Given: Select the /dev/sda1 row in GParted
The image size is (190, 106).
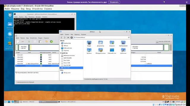Looking at the screenshot, I should [x=37, y=55].
